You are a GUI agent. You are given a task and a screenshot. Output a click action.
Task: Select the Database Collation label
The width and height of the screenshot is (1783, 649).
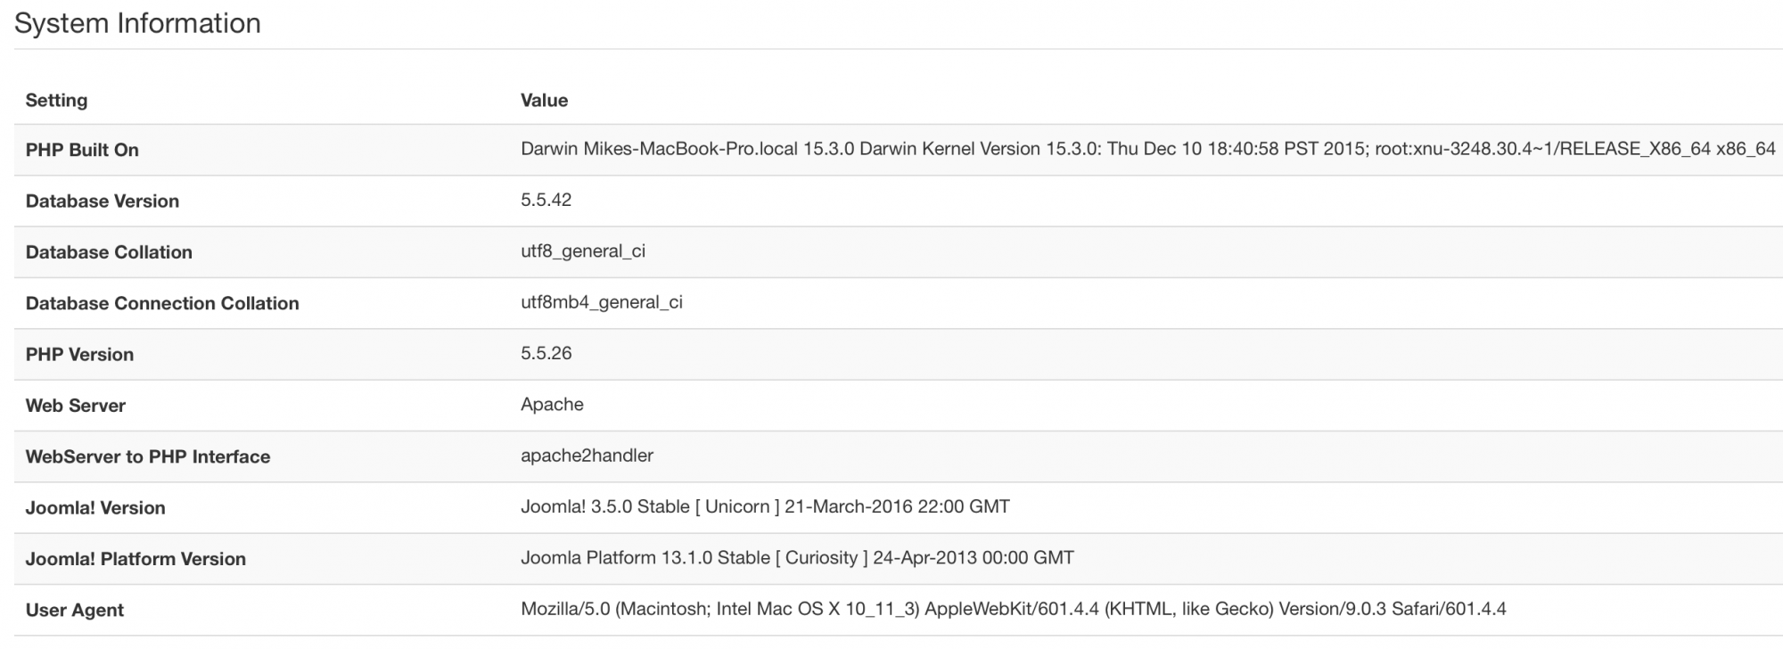point(109,252)
